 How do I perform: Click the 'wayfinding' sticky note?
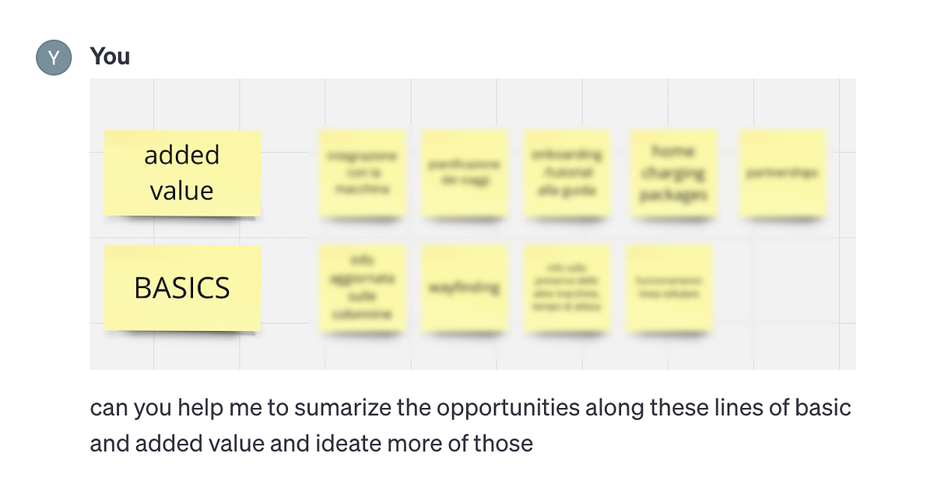click(465, 287)
